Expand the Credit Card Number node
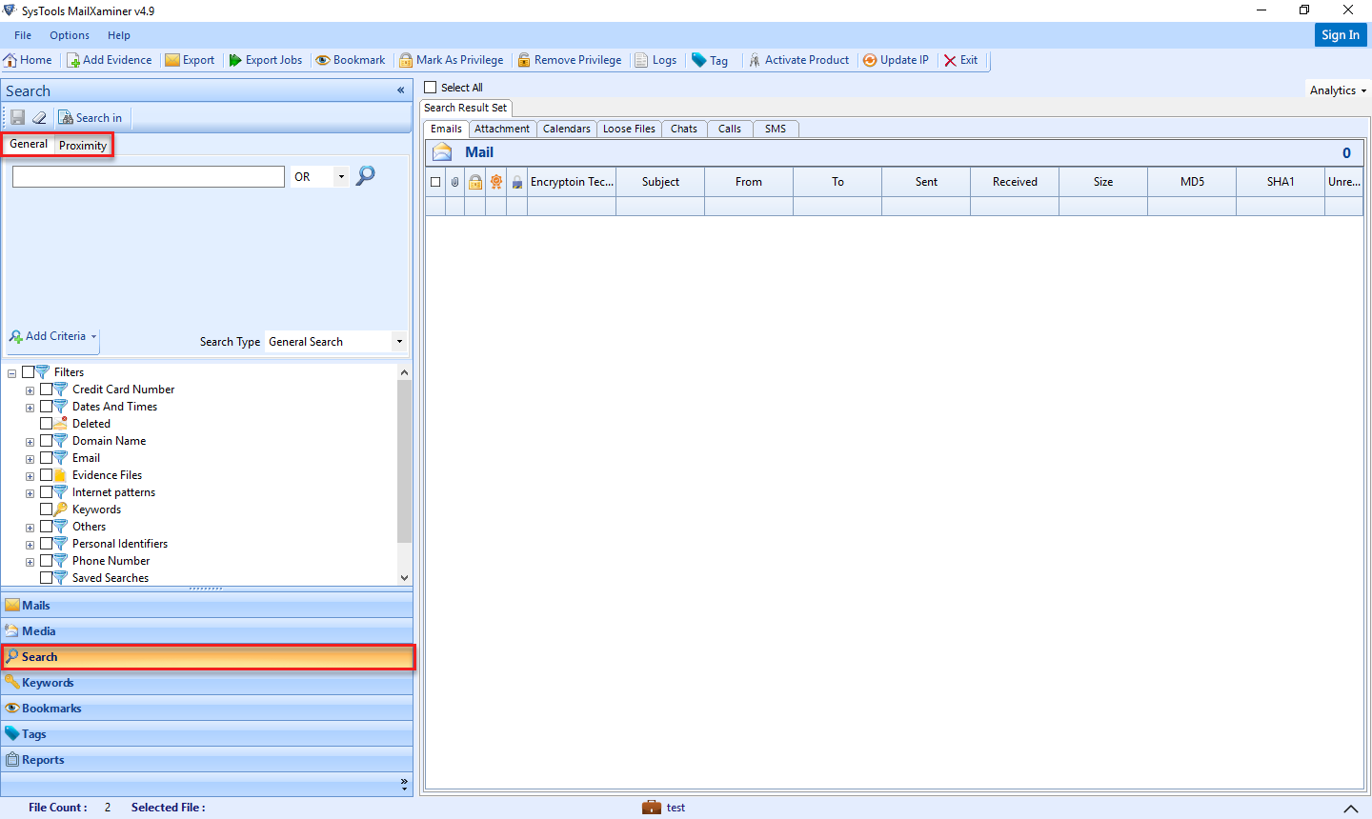 [30, 390]
